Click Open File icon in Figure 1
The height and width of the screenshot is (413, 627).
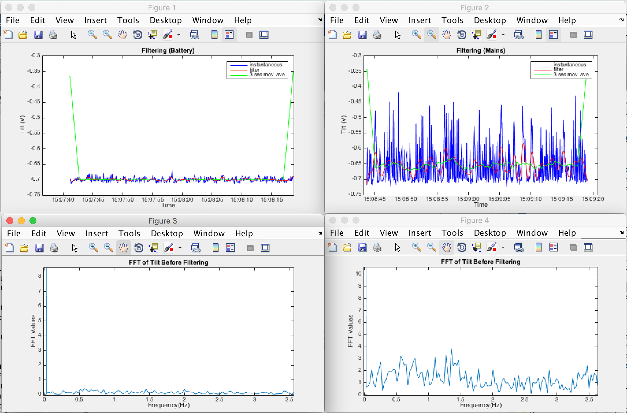click(23, 35)
